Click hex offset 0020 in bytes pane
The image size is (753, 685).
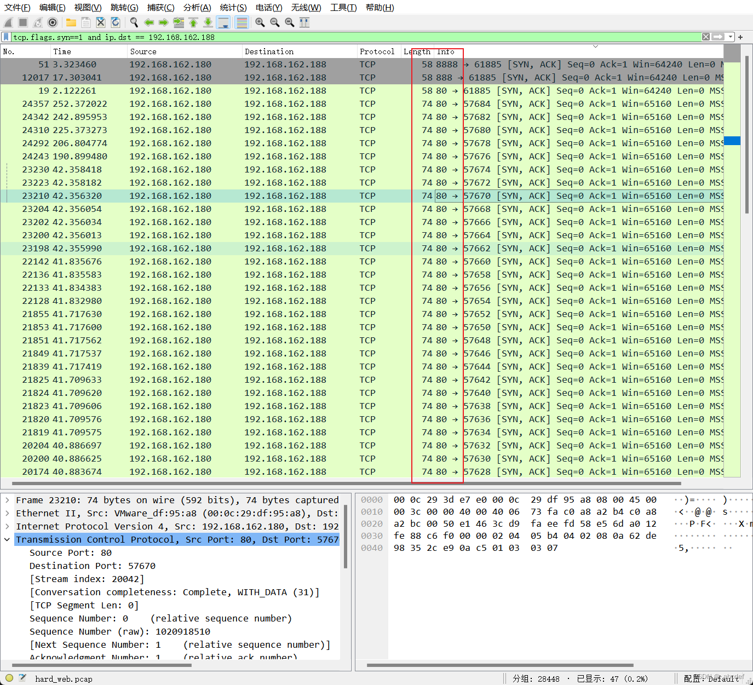coord(372,523)
